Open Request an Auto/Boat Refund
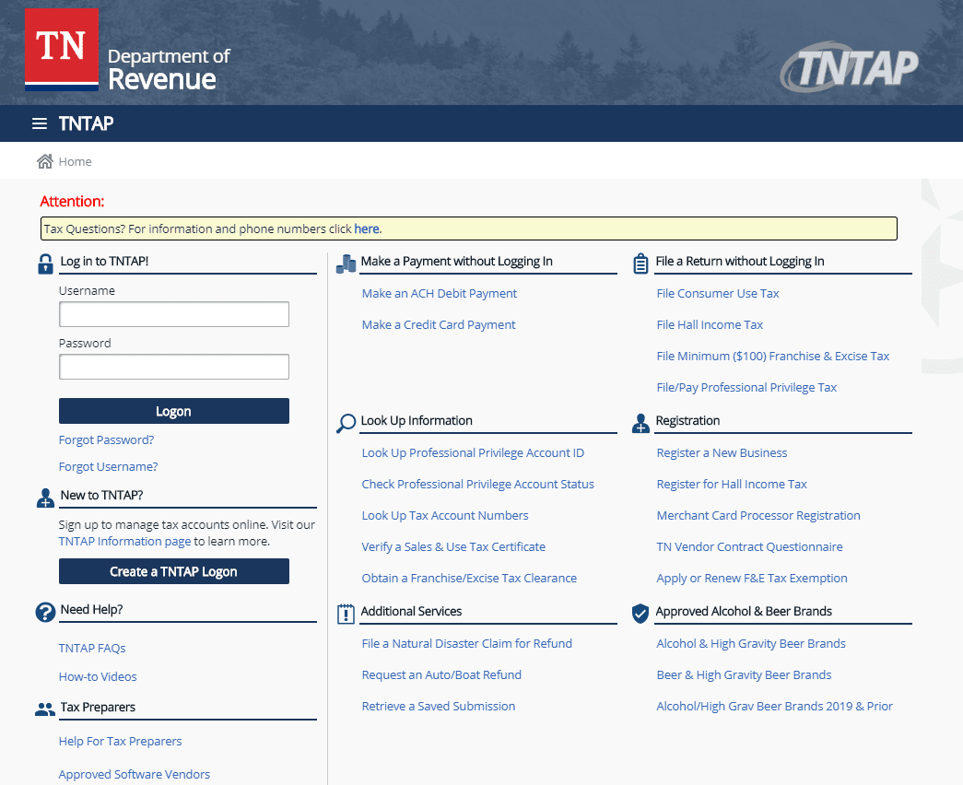 coord(441,674)
